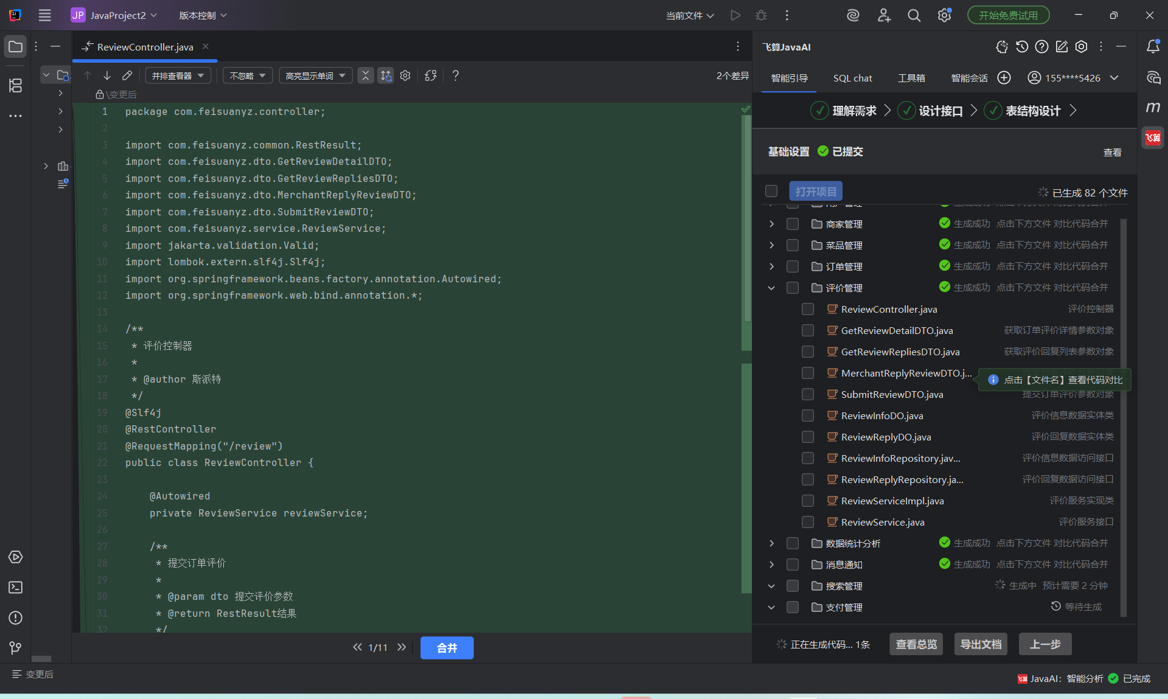Switch to the SQL chat tab
This screenshot has height=699, width=1168.
pyautogui.click(x=852, y=78)
